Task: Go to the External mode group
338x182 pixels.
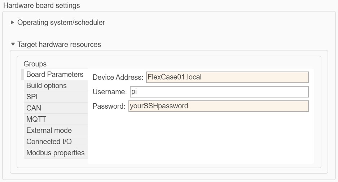Action: [49, 130]
